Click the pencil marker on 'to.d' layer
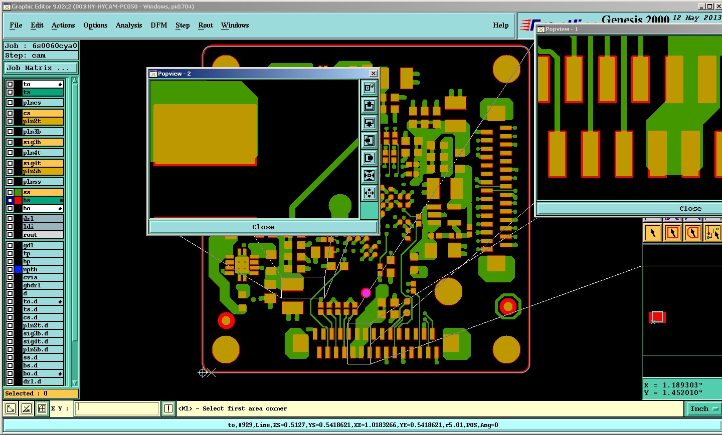Screen dimensions: 722x435 [x=60, y=301]
